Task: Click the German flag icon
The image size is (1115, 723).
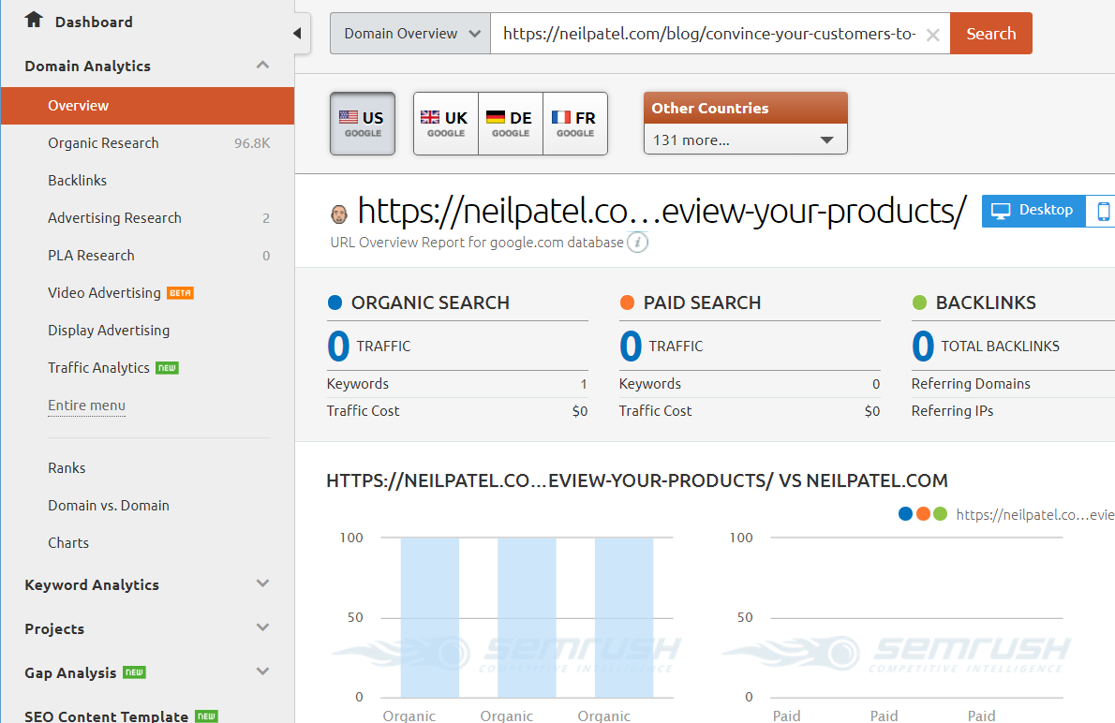Action: (x=496, y=116)
